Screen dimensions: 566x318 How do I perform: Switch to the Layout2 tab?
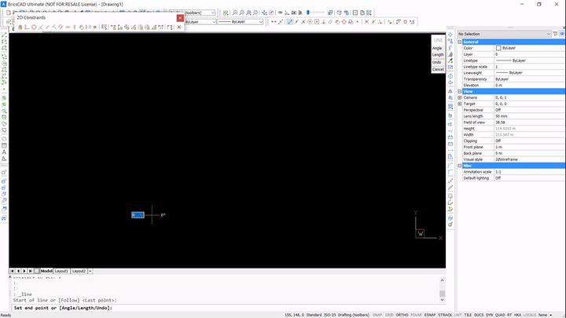pyautogui.click(x=79, y=271)
